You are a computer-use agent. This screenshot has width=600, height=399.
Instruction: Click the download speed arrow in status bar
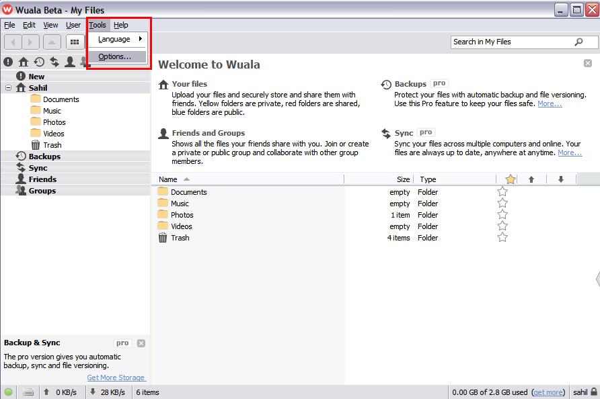pos(93,392)
